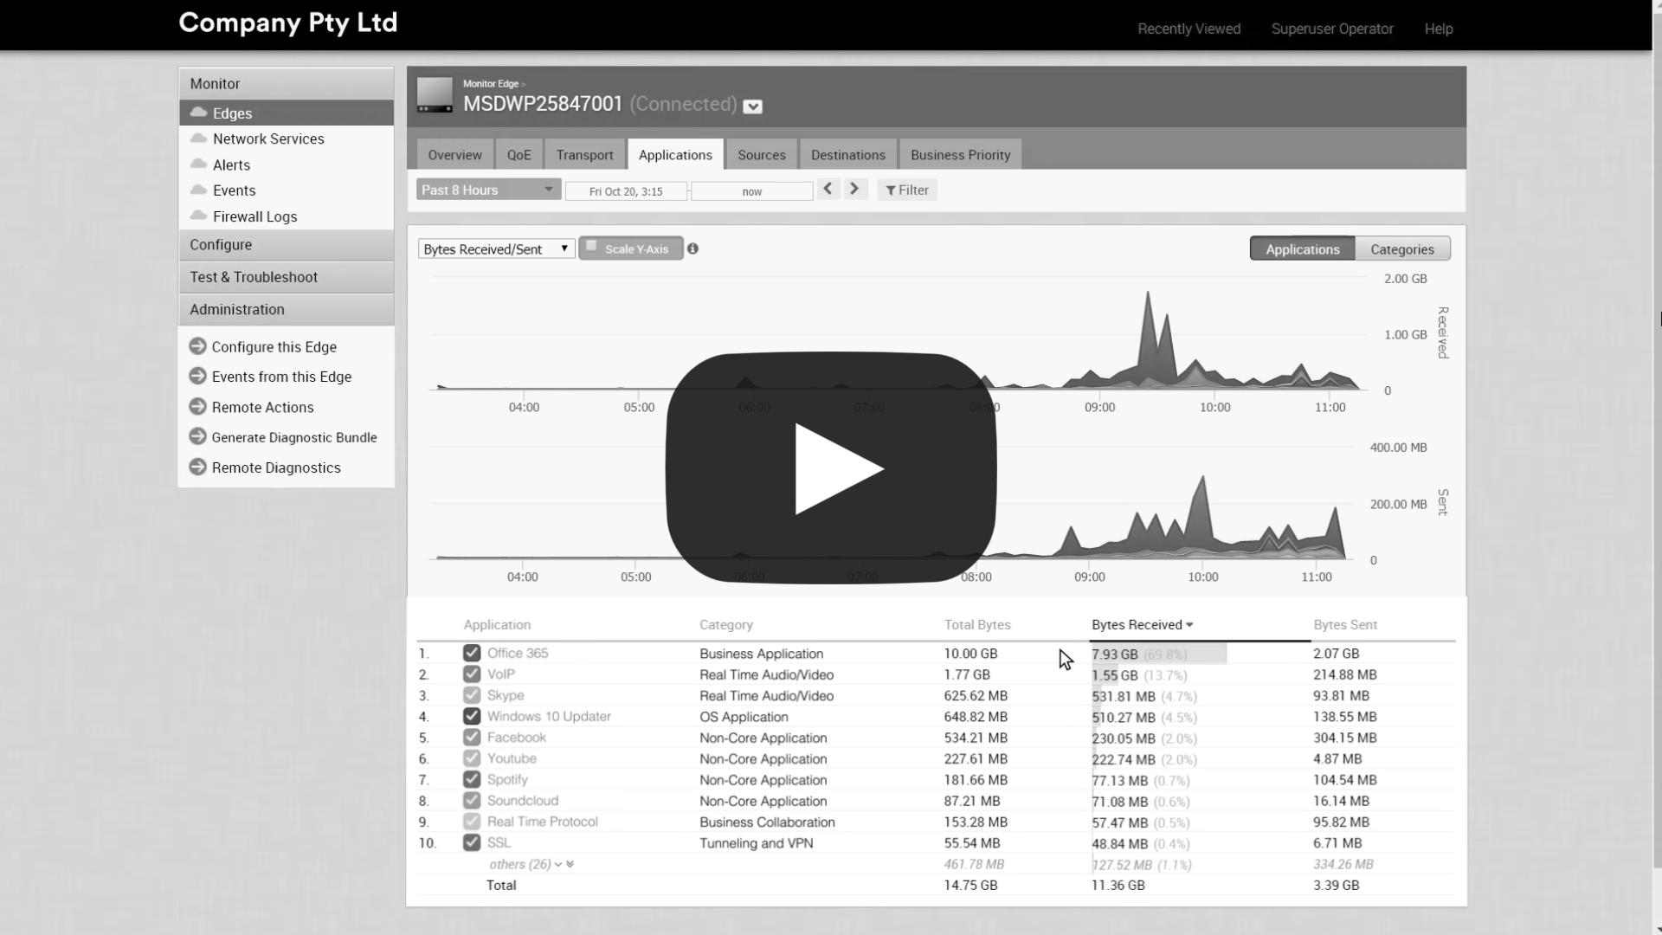Screen dimensions: 1662x935
Task: Switch to the Transport tab
Action: coord(583,154)
